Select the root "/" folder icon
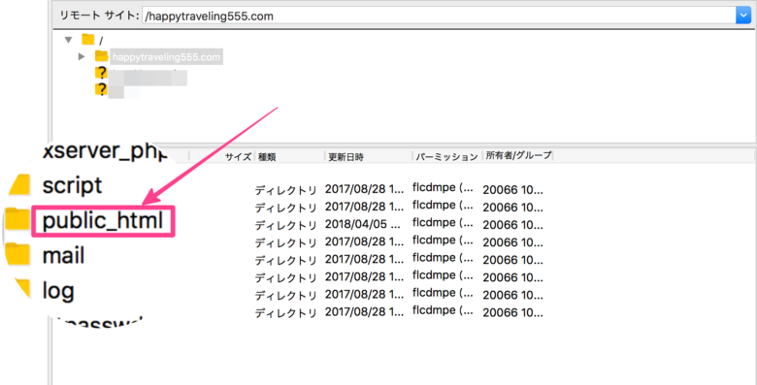This screenshot has width=757, height=385. [88, 40]
